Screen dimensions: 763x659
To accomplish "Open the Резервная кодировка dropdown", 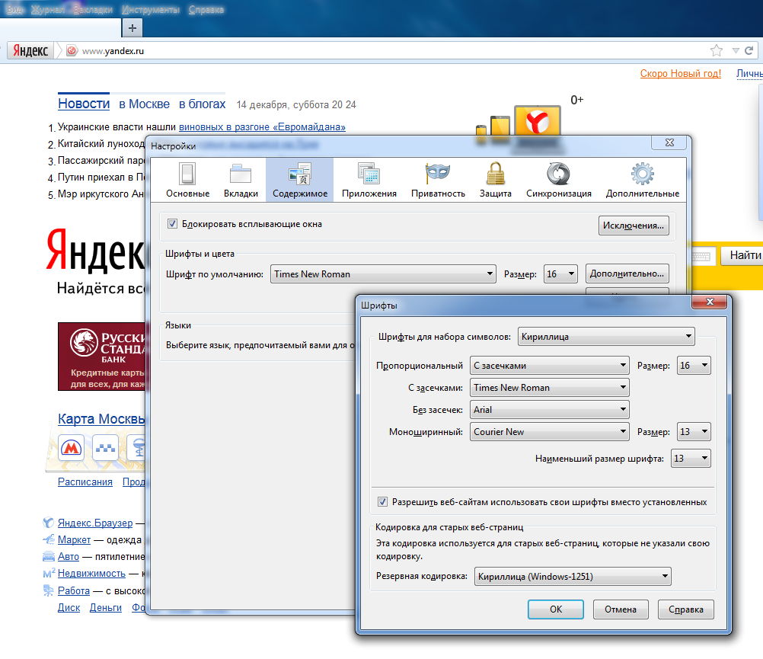I will point(573,576).
